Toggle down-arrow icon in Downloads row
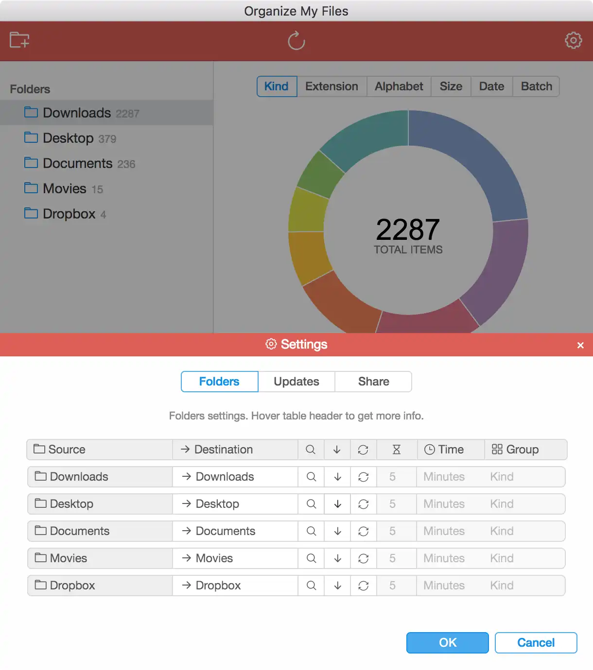593x670 pixels. (x=337, y=477)
